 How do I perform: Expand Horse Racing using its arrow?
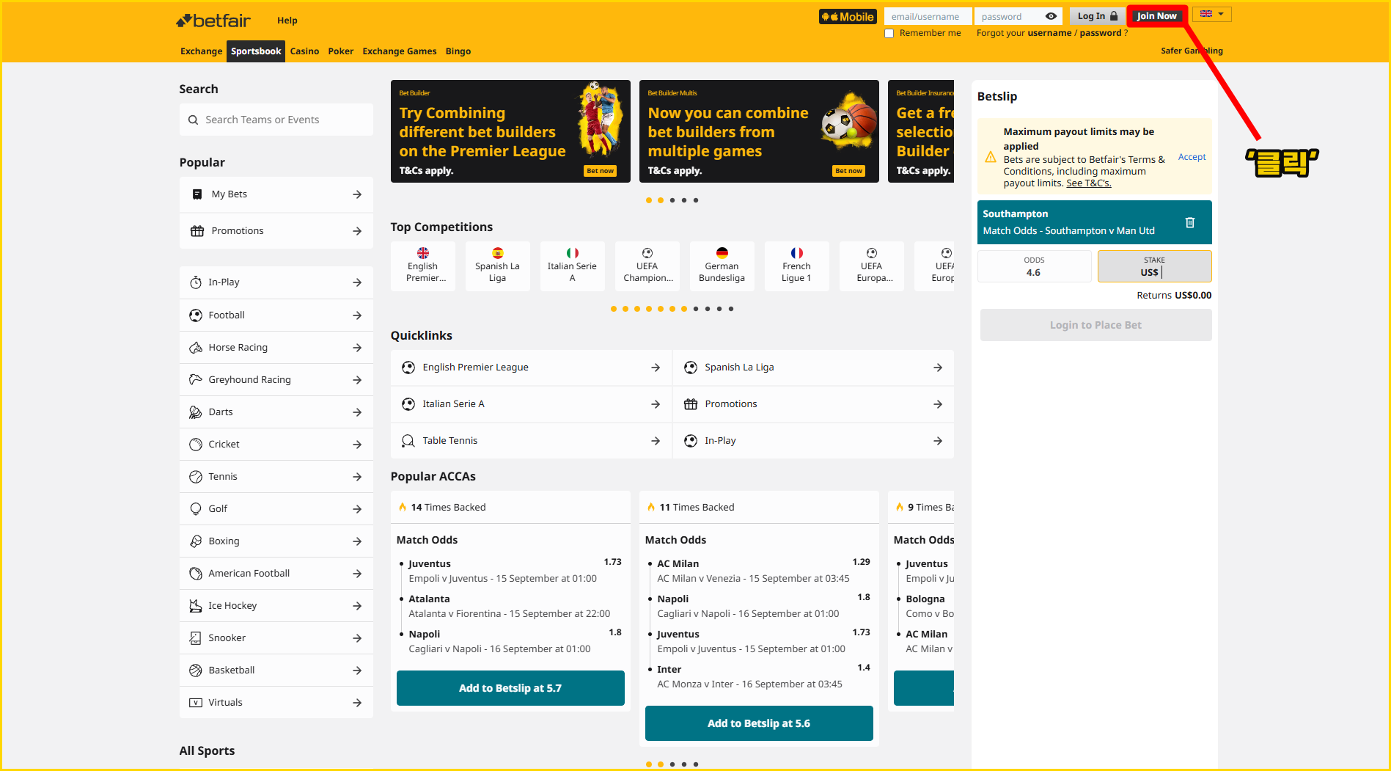point(357,348)
